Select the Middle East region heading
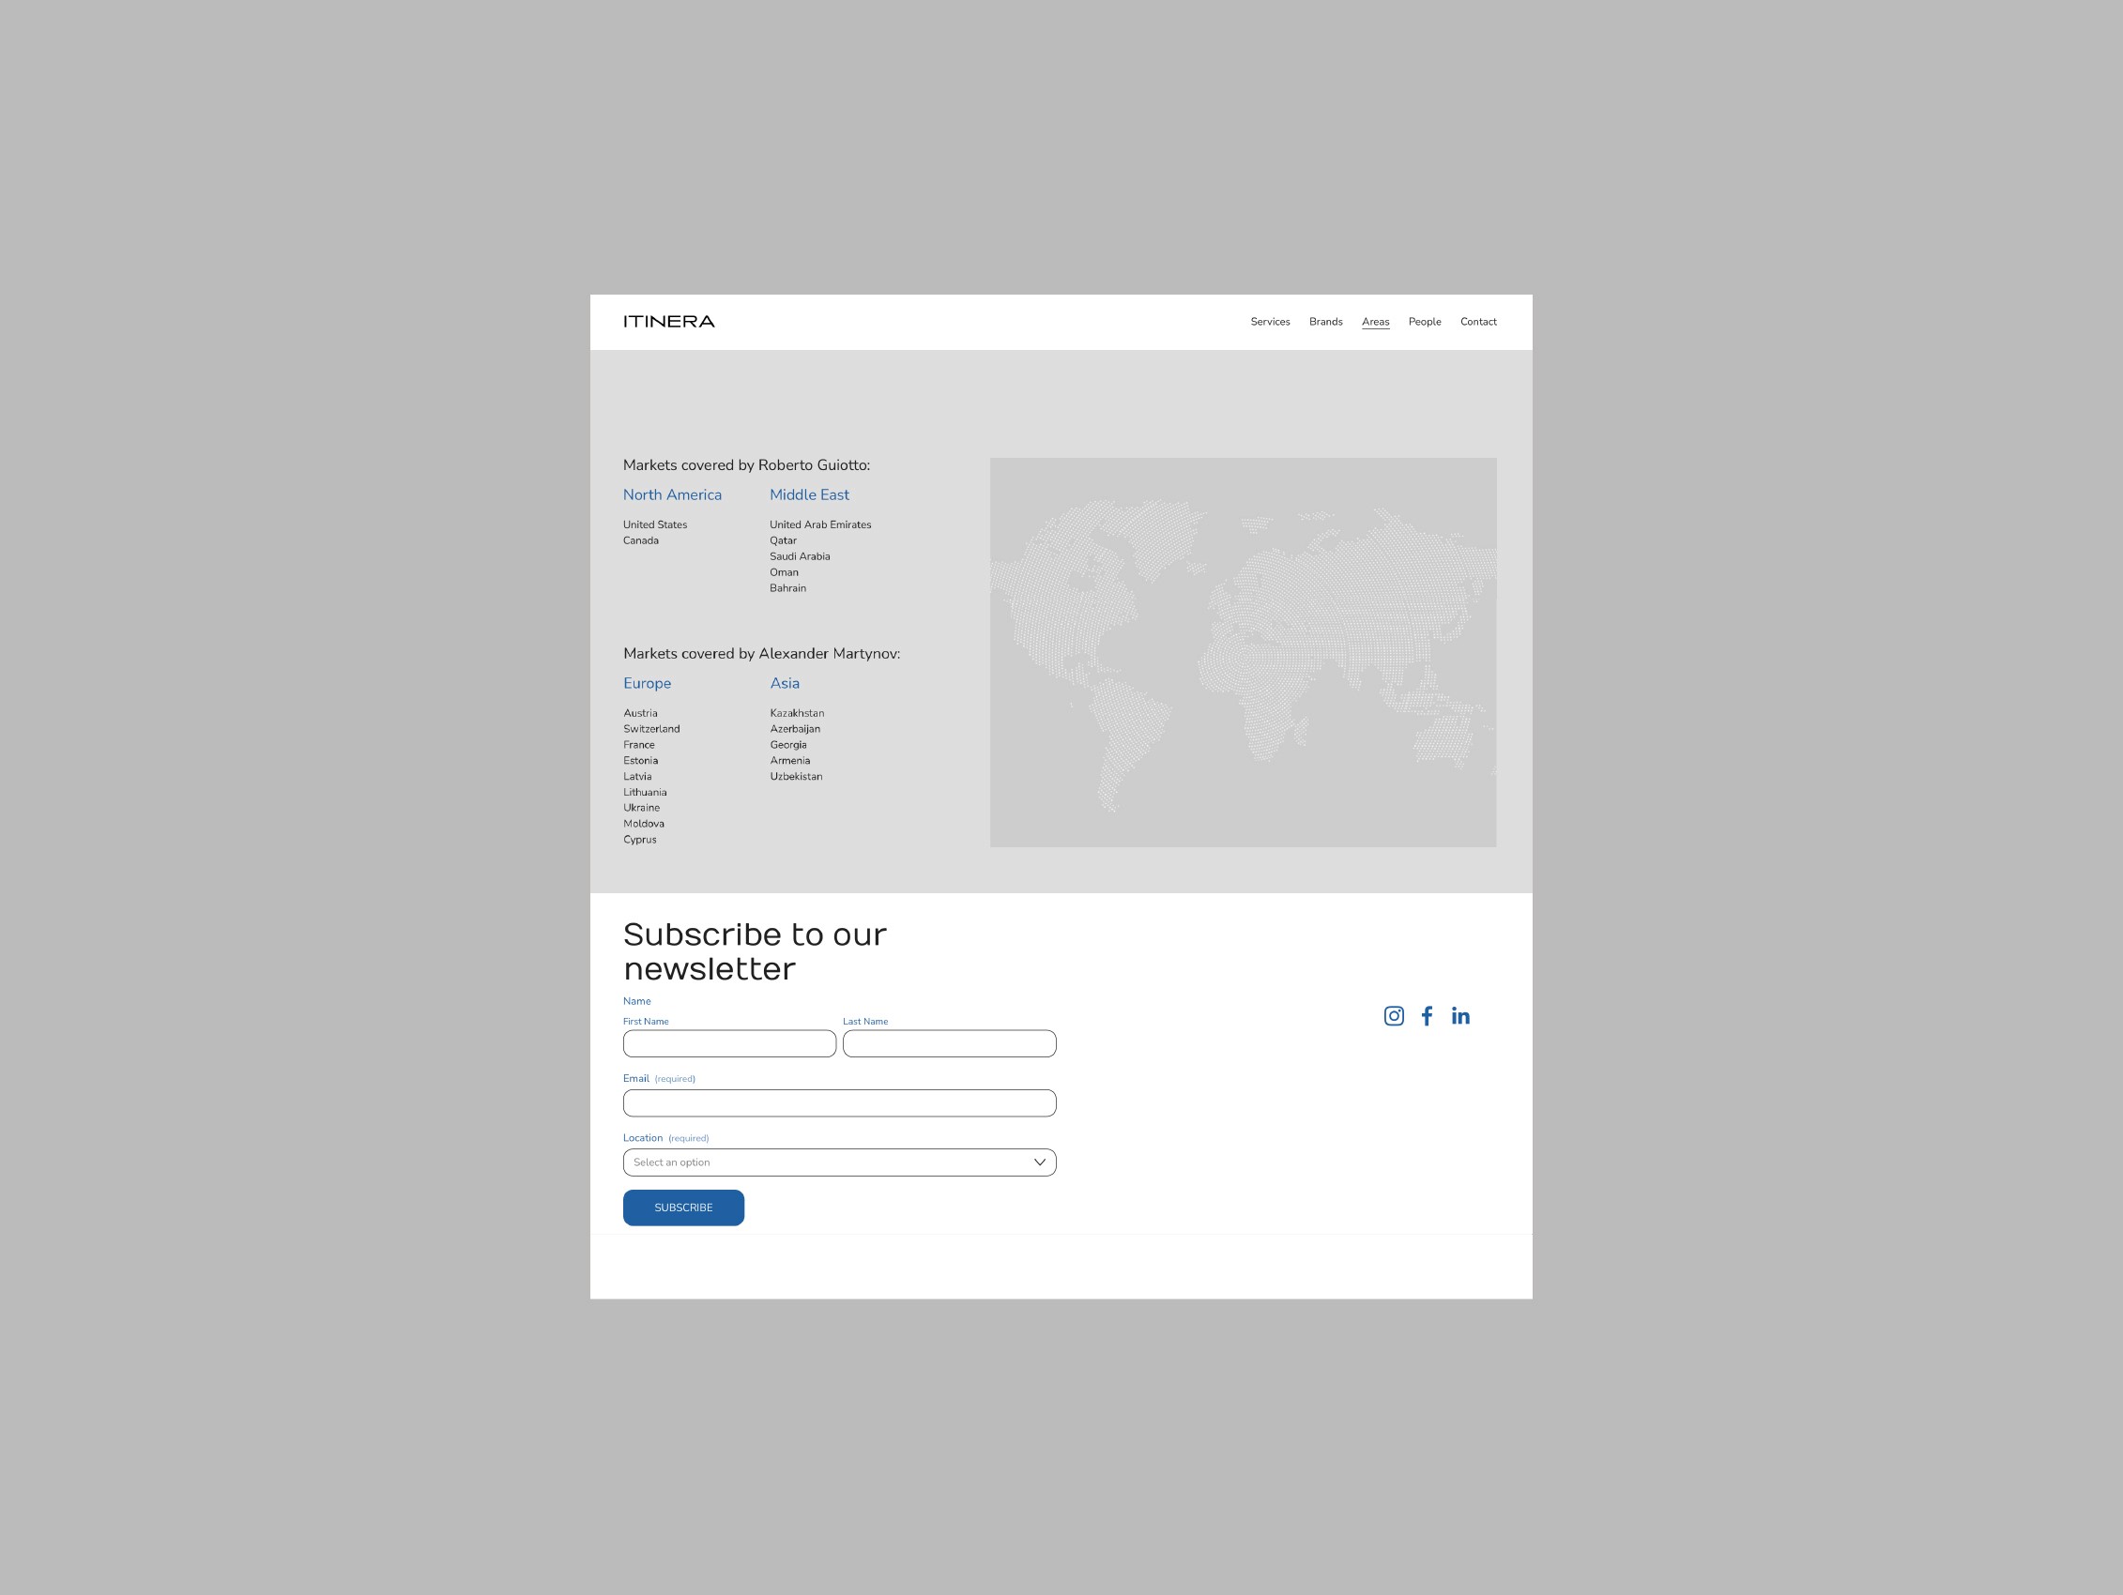The image size is (2123, 1595). pyautogui.click(x=809, y=495)
